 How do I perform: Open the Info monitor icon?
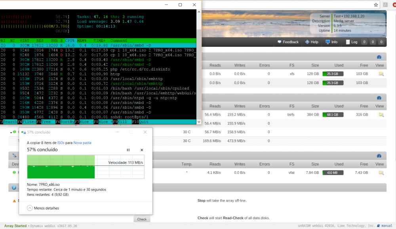tap(327, 42)
